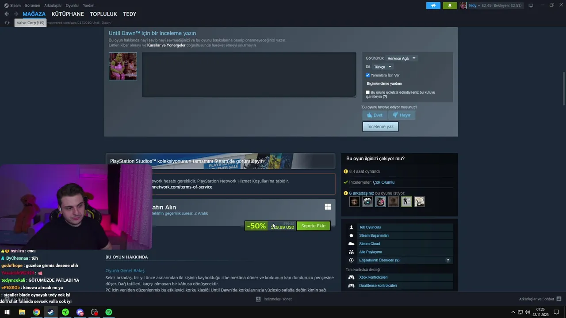Open the first friend avatar in wishlist row

point(355,202)
